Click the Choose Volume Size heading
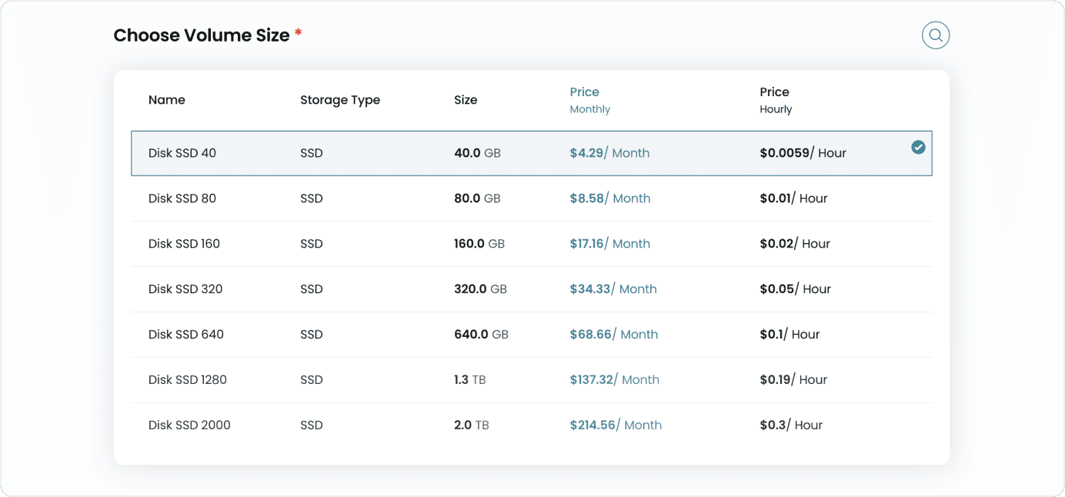Viewport: 1065px width, 497px height. (202, 35)
